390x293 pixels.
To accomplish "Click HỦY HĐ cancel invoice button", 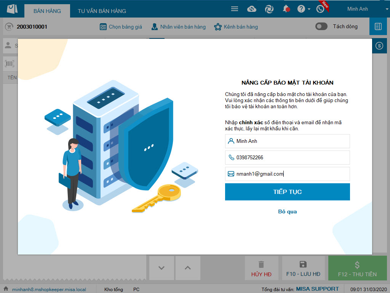I will pos(261,268).
